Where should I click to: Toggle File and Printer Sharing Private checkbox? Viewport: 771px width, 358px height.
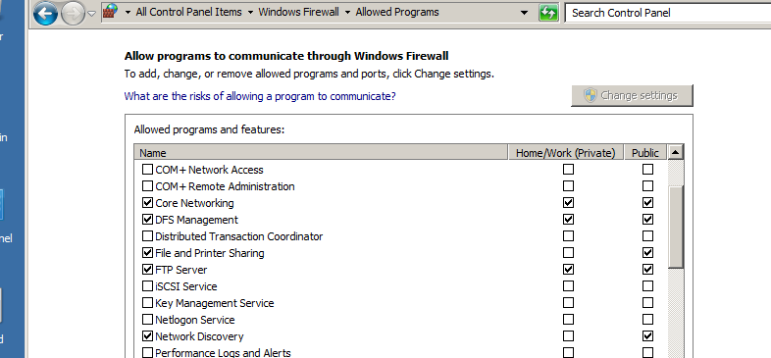tap(568, 253)
